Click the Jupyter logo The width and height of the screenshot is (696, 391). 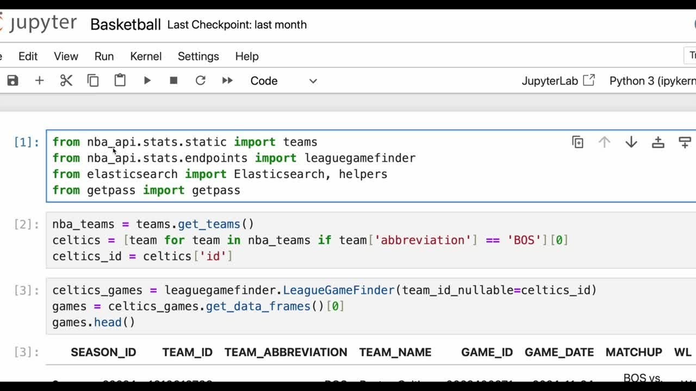pyautogui.click(x=38, y=23)
